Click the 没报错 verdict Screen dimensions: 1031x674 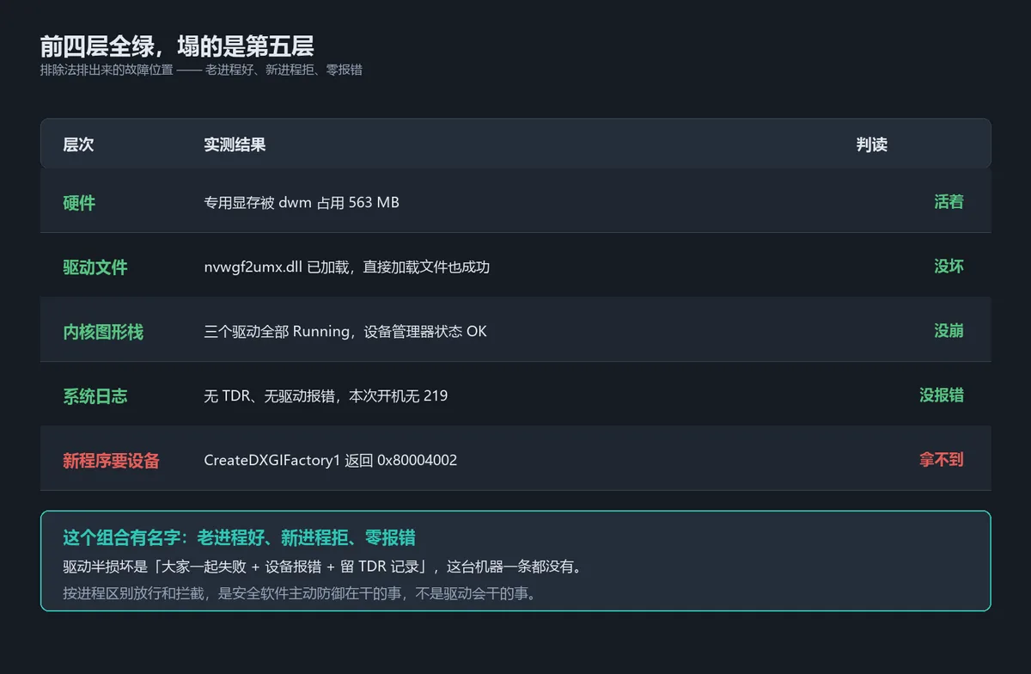click(942, 395)
